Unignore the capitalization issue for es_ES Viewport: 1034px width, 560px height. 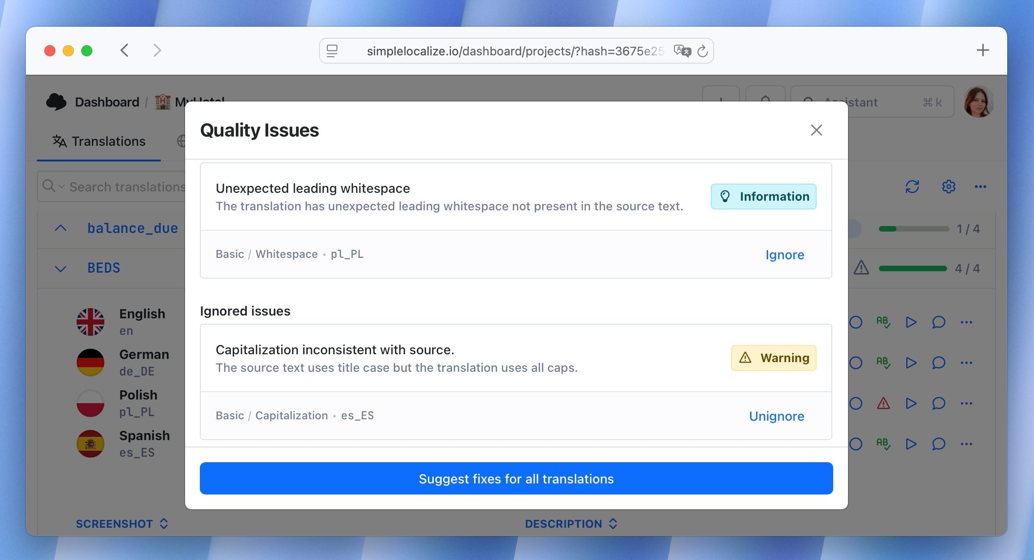776,416
